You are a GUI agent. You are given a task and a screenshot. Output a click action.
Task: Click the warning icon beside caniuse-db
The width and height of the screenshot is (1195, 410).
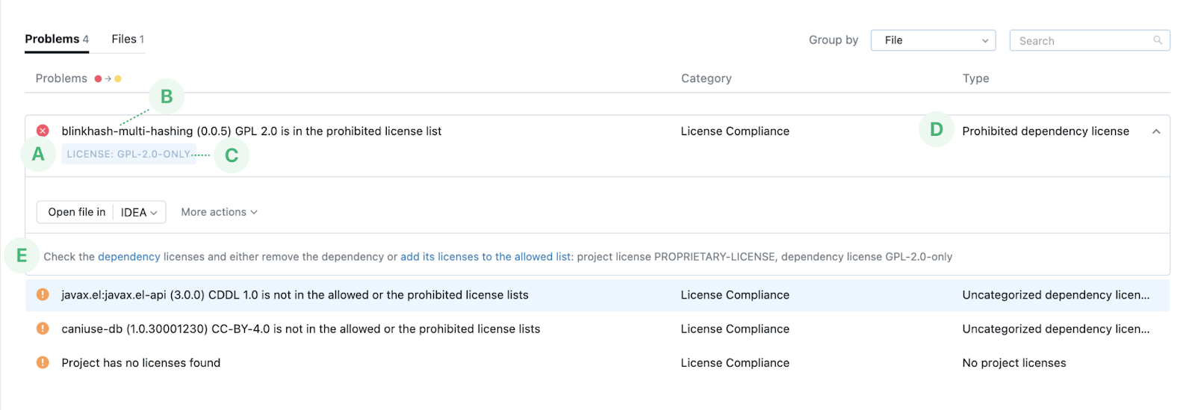point(43,329)
